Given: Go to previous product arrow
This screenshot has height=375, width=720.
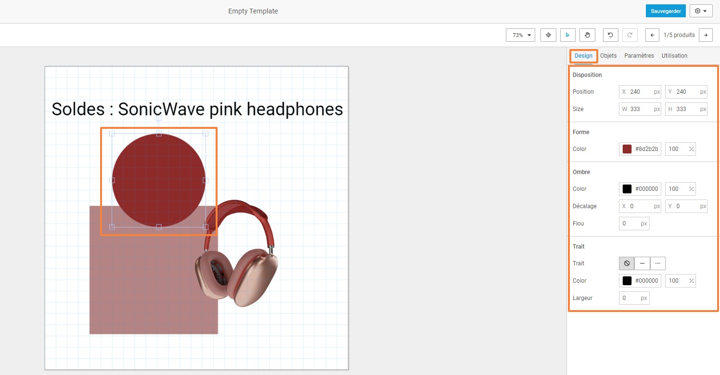Looking at the screenshot, I should pos(653,35).
